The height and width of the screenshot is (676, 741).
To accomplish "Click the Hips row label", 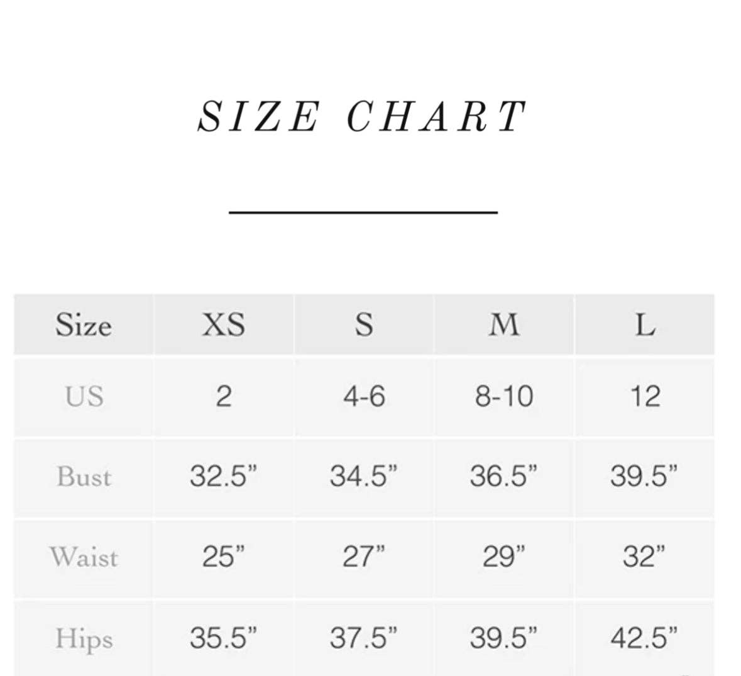I will [84, 638].
